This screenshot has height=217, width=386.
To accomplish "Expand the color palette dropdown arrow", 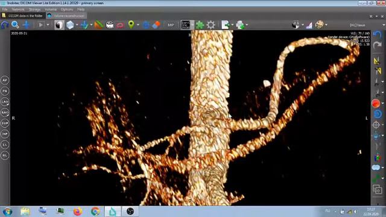I will click(326, 25).
